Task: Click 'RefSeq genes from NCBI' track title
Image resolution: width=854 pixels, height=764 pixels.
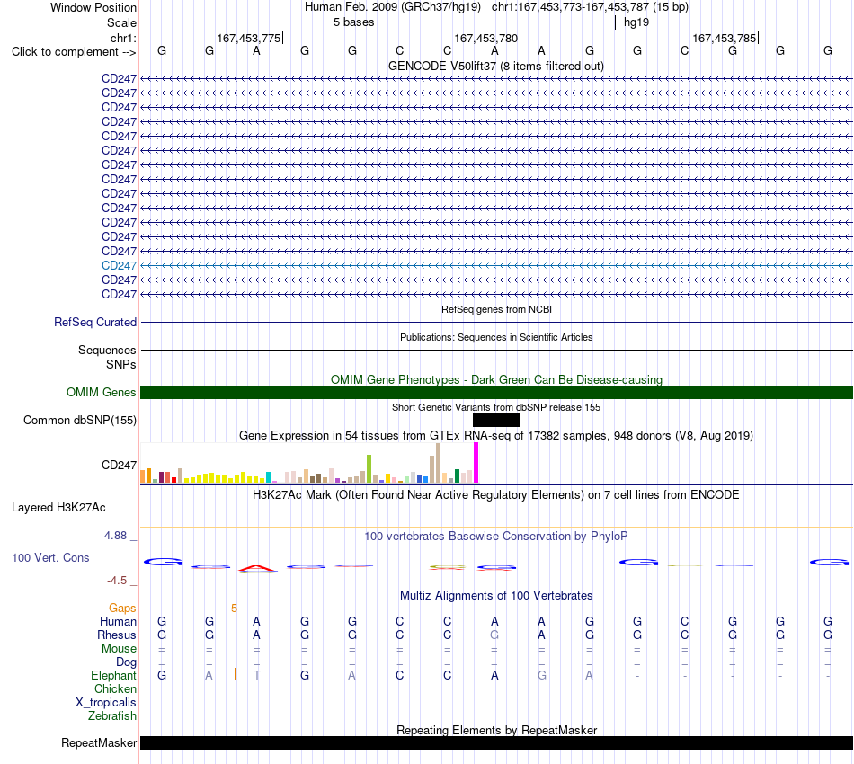Action: (496, 309)
